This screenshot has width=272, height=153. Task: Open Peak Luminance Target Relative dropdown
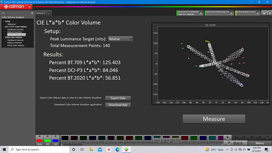pyautogui.click(x=120, y=39)
